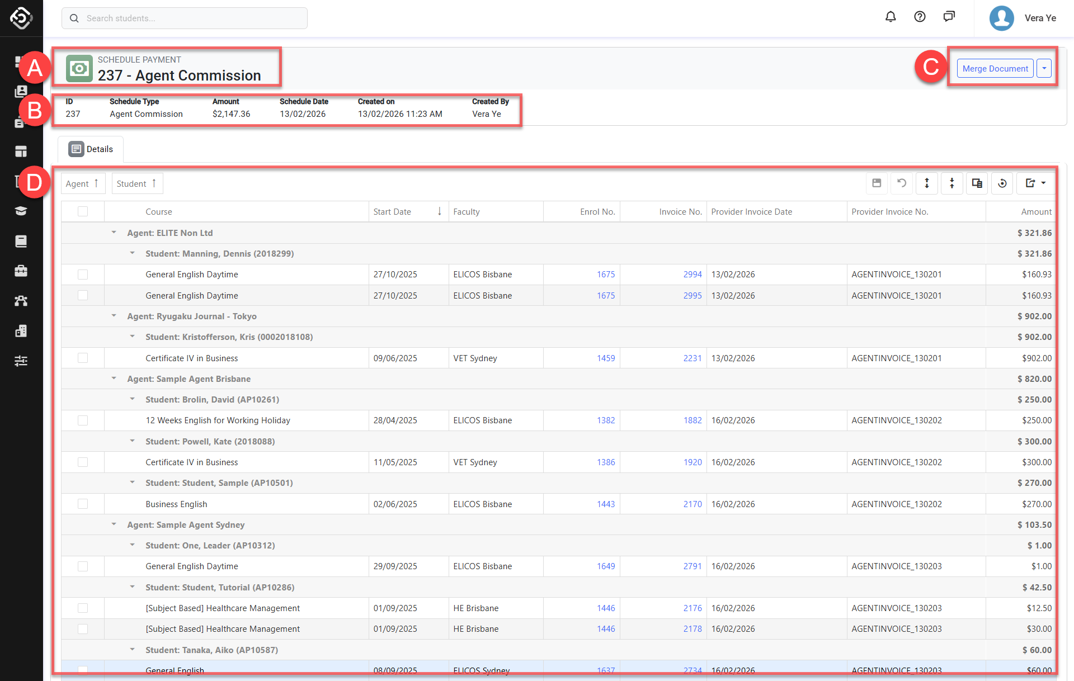The height and width of the screenshot is (681, 1074).
Task: Open the briefcase icon in sidebar
Action: 21,271
